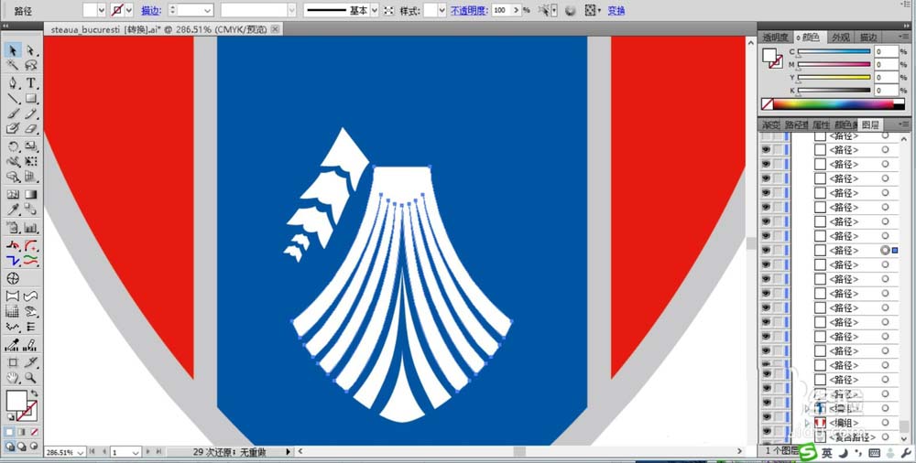
Task: Switch to the 属性 tab
Action: 822,125
